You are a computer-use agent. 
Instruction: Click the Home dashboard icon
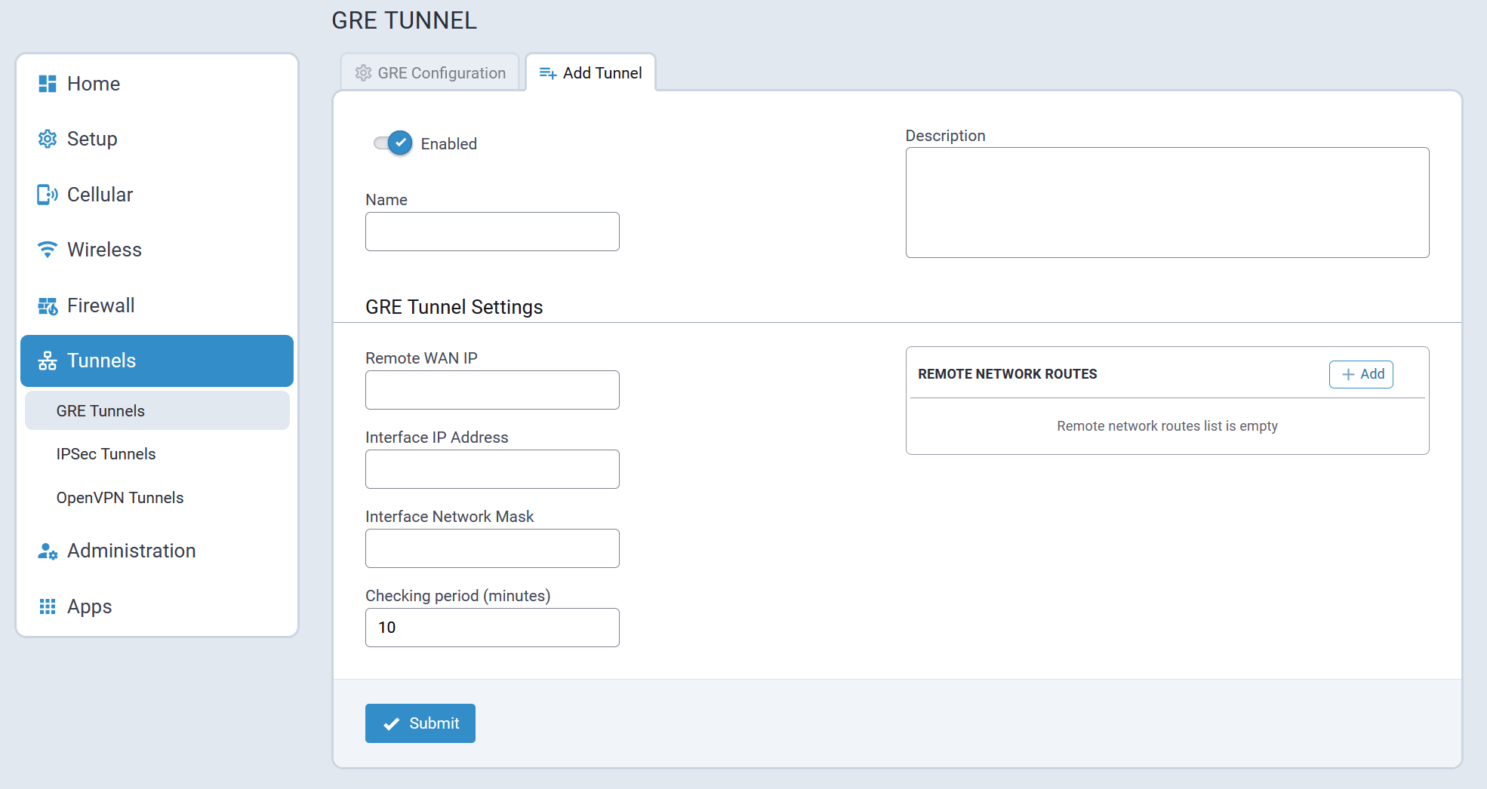click(48, 84)
